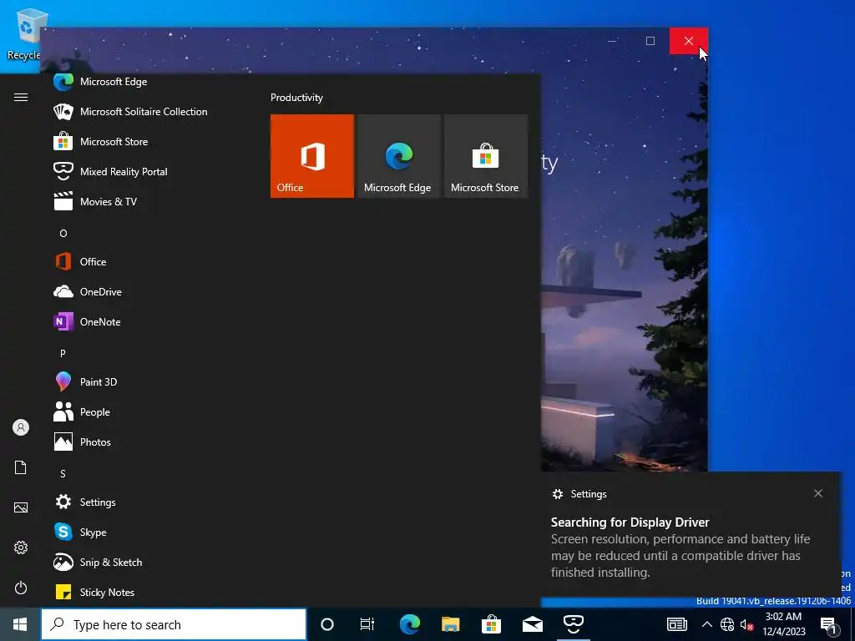Viewport: 855px width, 641px height.
Task: Open the clock showing 3:02 AM
Action: (783, 624)
